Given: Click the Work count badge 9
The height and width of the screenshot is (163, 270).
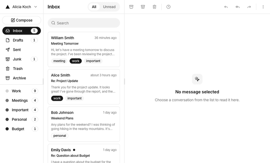Looking at the screenshot, I should 35,91.
